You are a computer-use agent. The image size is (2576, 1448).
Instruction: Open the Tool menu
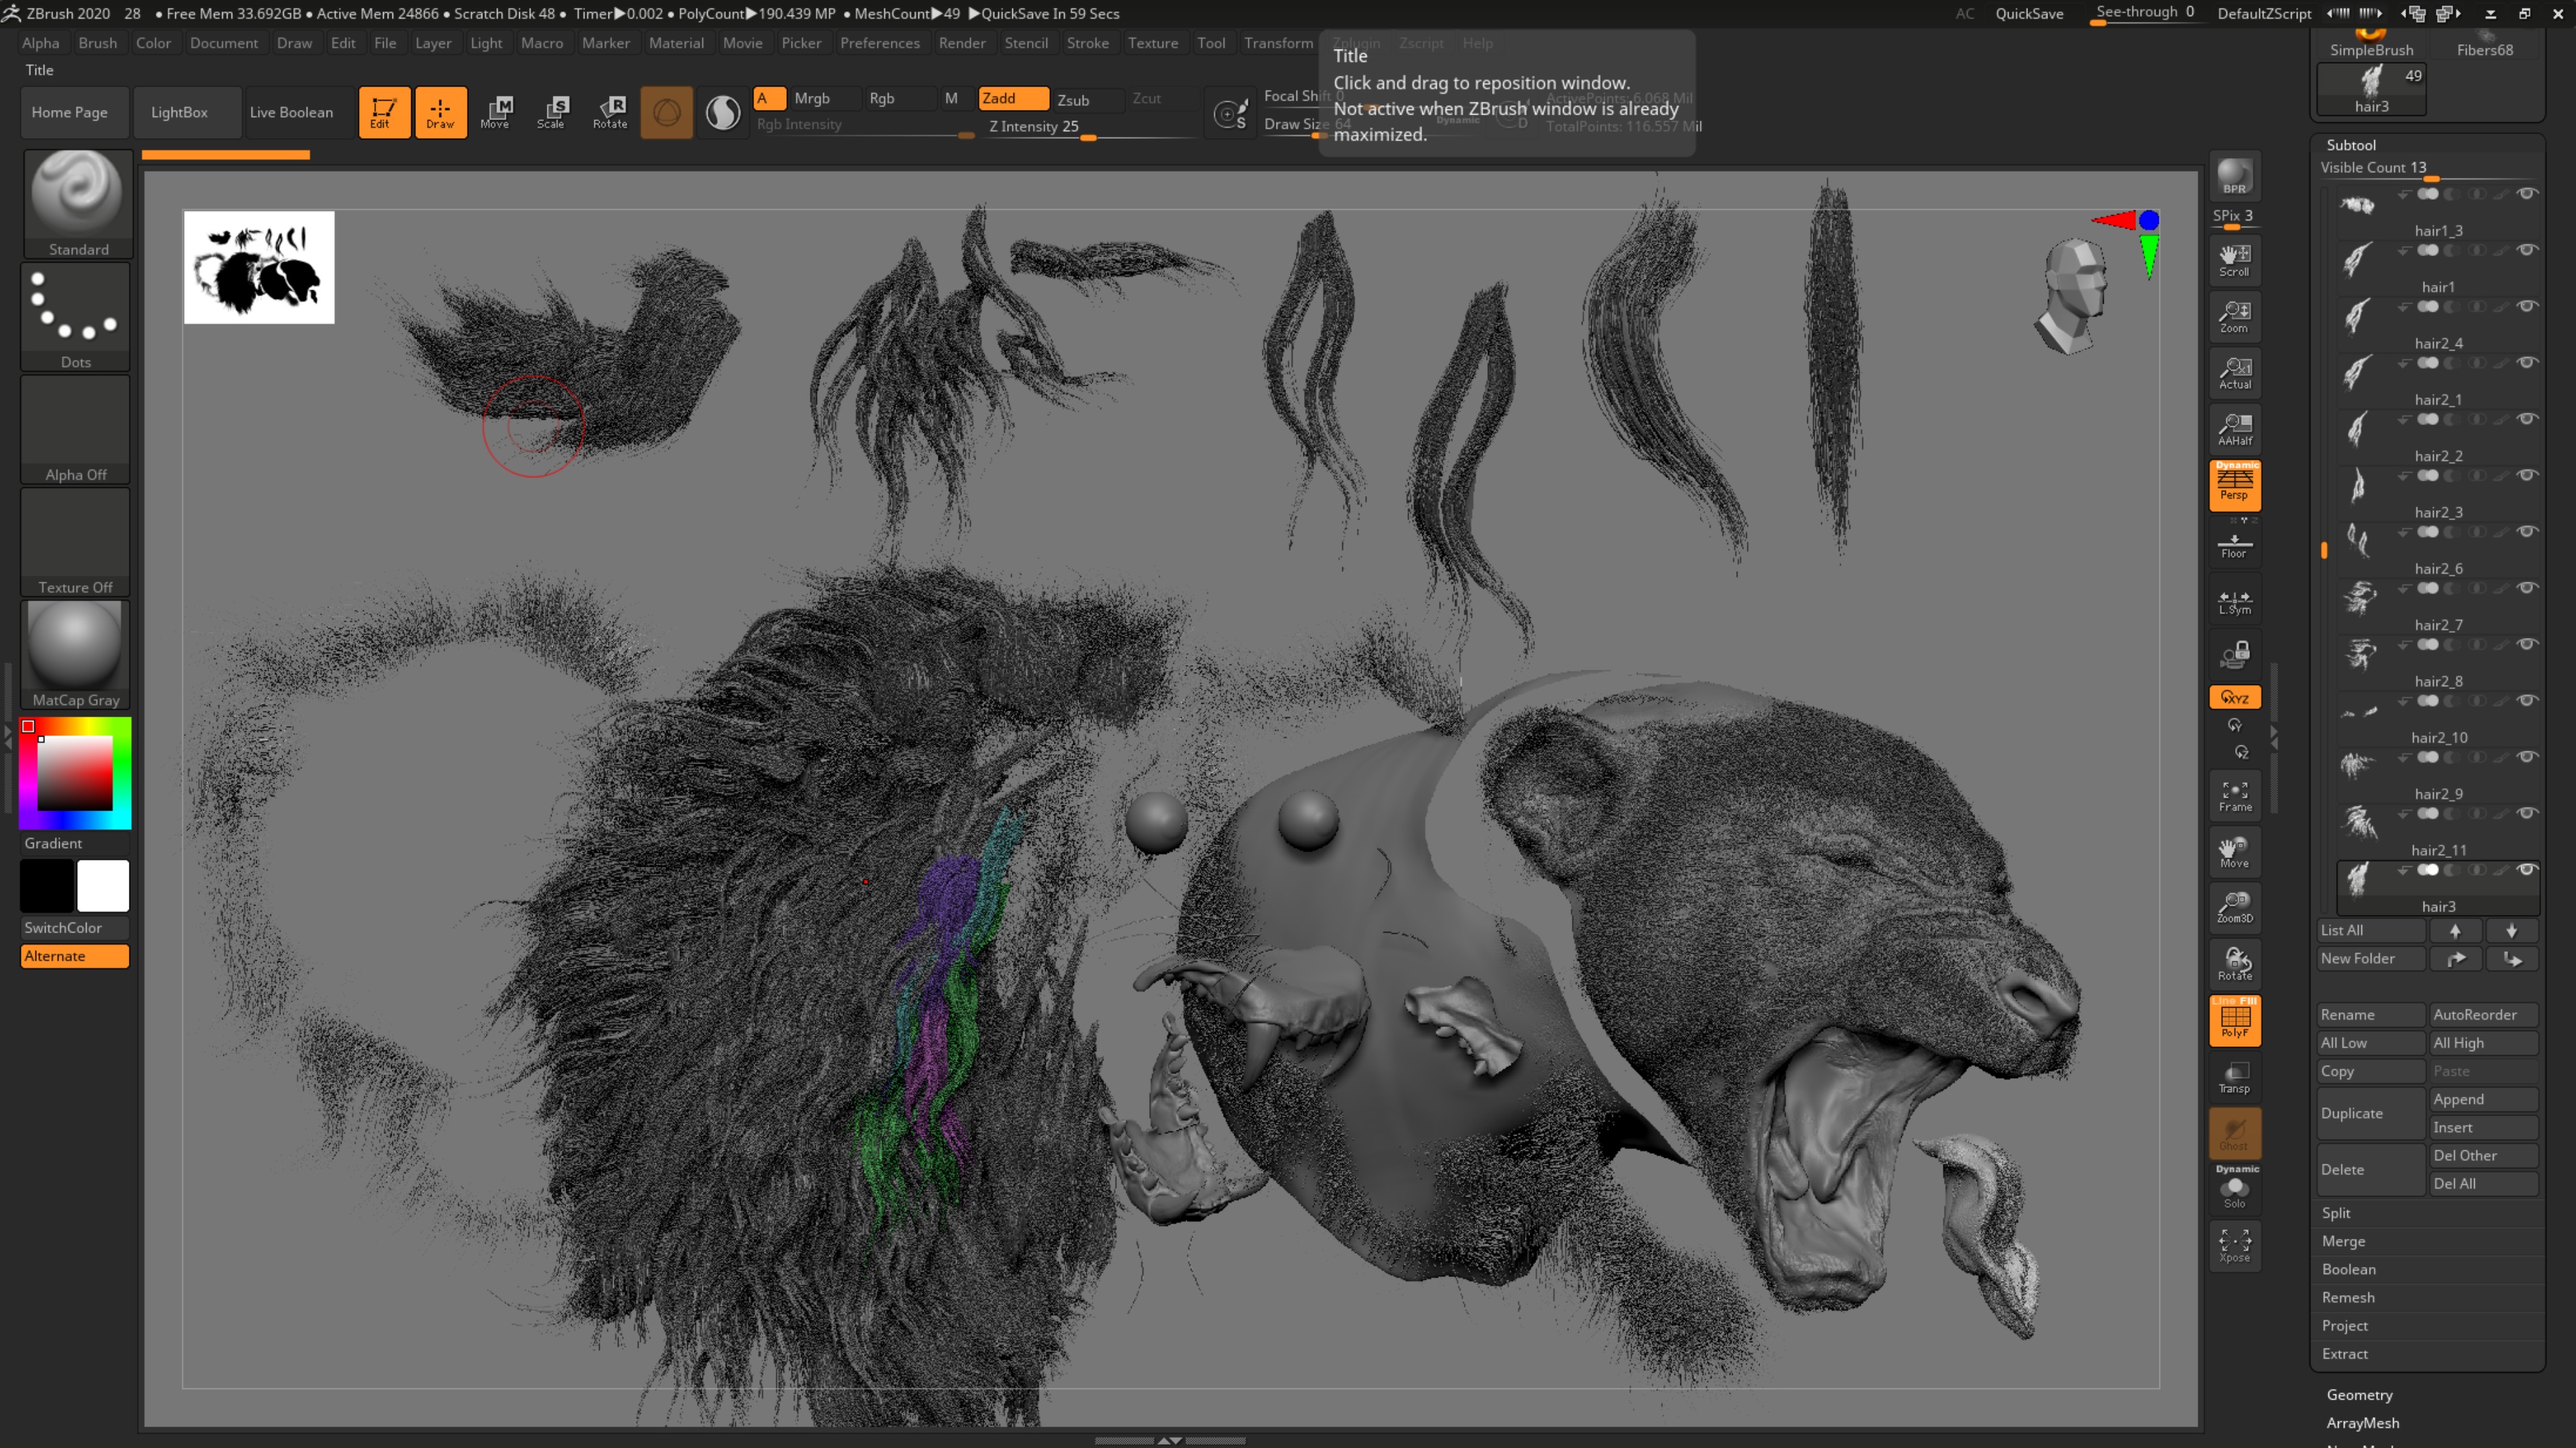point(1210,43)
